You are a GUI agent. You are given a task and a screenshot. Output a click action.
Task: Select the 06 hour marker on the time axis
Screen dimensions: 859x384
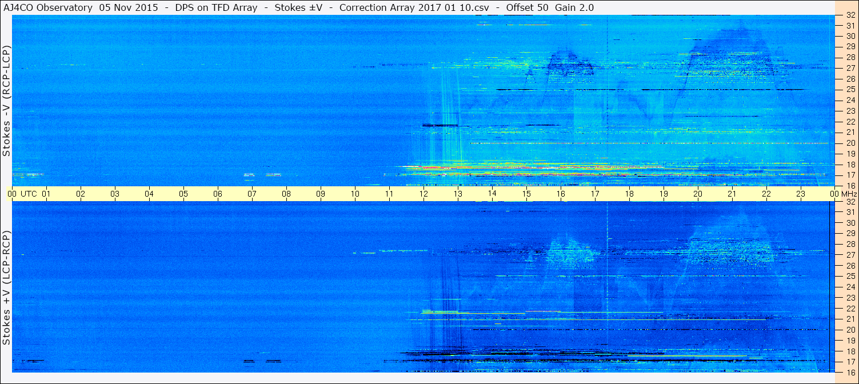(x=218, y=194)
